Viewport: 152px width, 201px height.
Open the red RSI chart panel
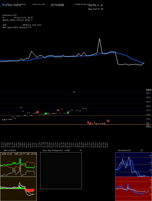[133, 189]
